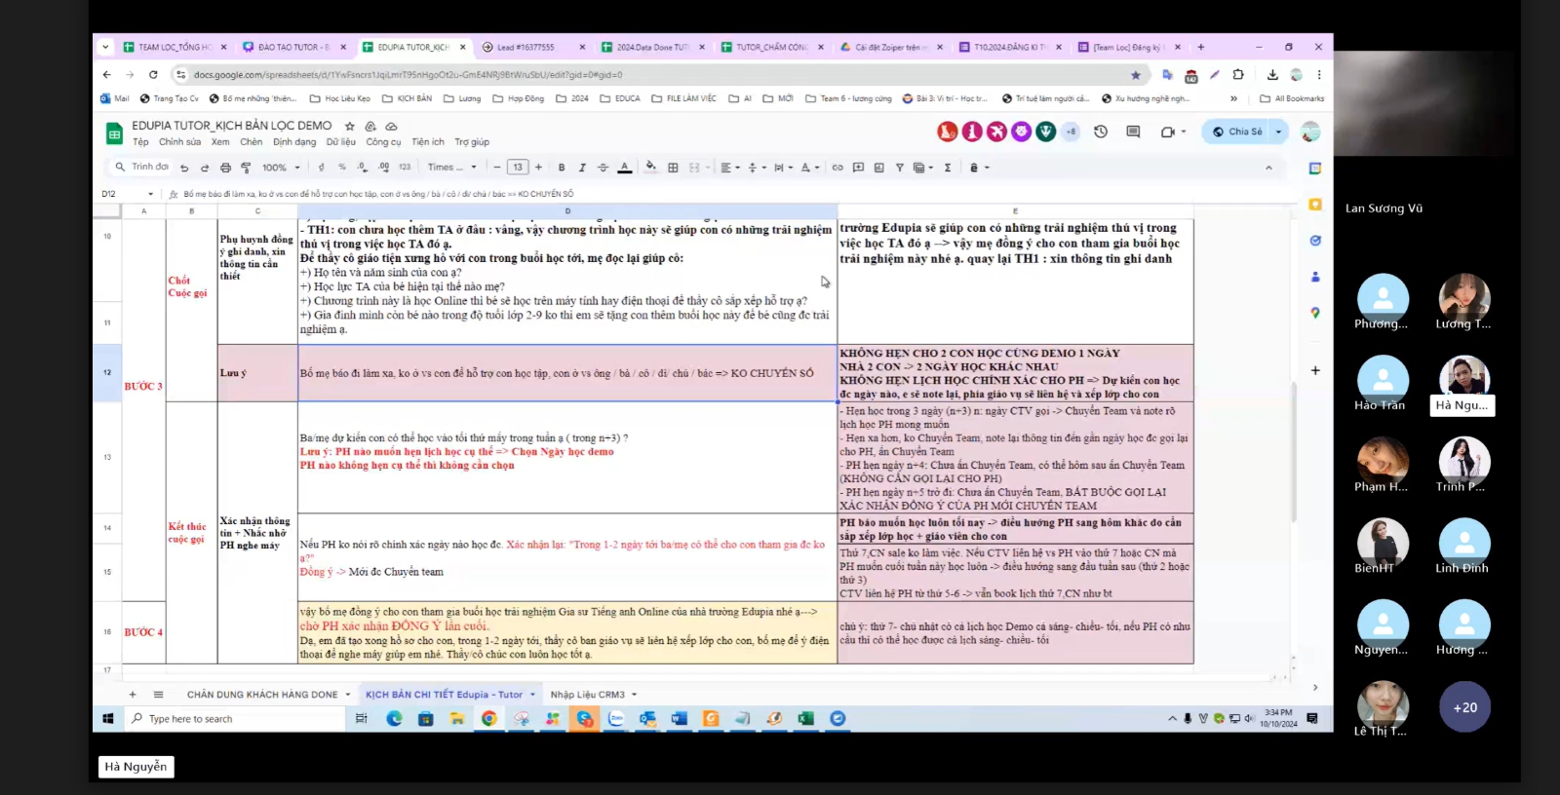Toggle Strikethrough formatting
Image resolution: width=1560 pixels, height=795 pixels.
click(x=603, y=168)
